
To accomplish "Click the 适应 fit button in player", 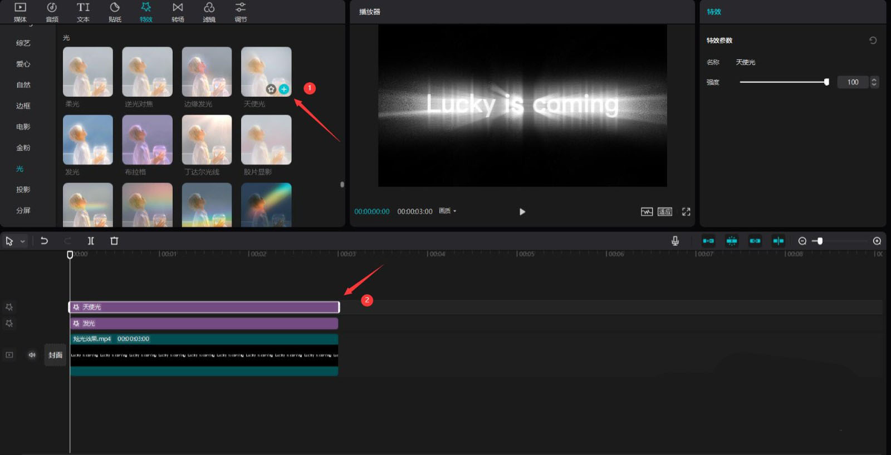I will [665, 212].
